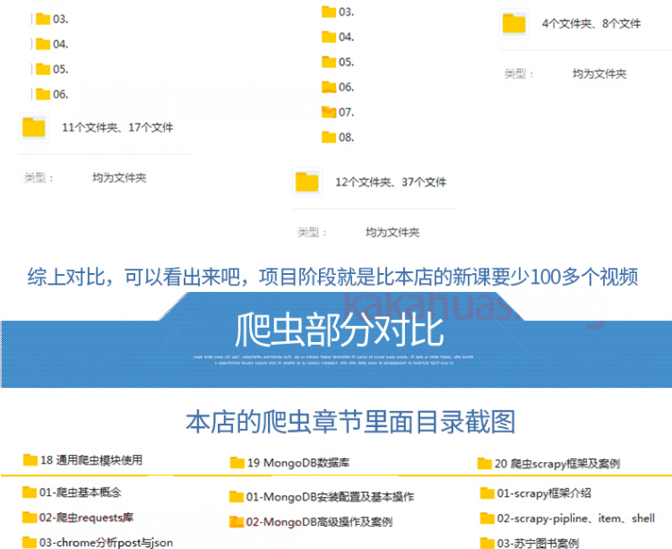Open the 01-MongoDB安装配置及基本操作 folder
Image resolution: width=672 pixels, height=549 pixels.
point(322,497)
